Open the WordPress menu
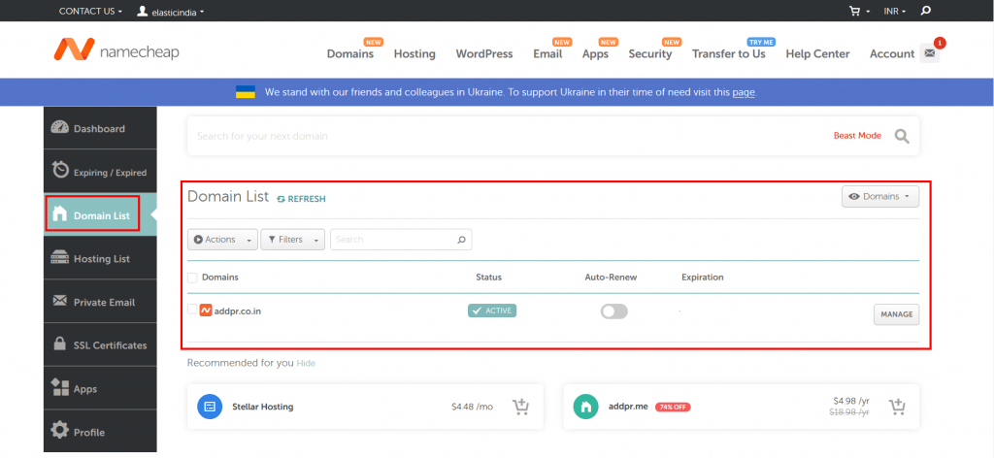The height and width of the screenshot is (458, 994). tap(484, 53)
